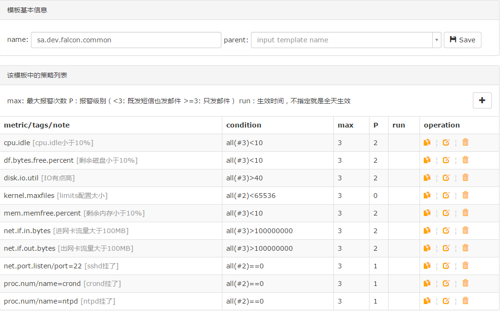Viewport: 500px width, 315px height.
Task: Delete the net.if.out.bytes strategy
Action: (466, 248)
